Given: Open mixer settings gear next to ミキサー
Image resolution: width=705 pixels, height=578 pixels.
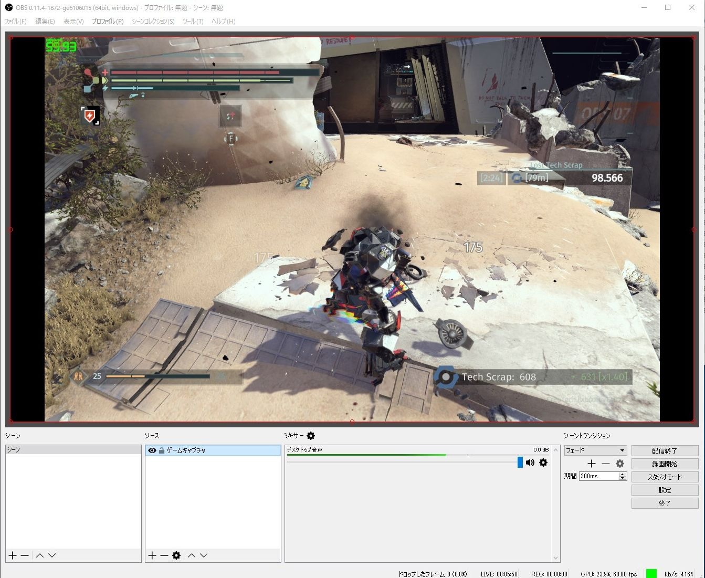Looking at the screenshot, I should point(311,436).
